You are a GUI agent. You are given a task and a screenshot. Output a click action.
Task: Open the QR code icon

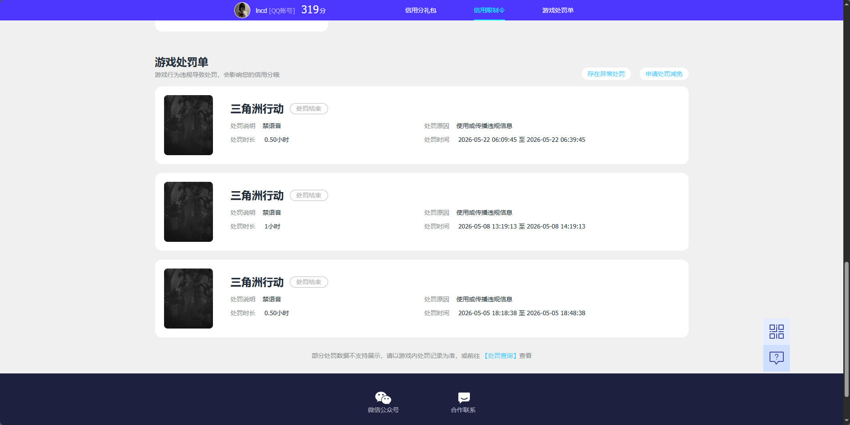click(x=776, y=332)
